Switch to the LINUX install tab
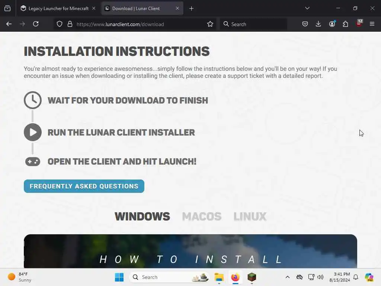Viewport: 381px width, 286px height. click(x=250, y=216)
